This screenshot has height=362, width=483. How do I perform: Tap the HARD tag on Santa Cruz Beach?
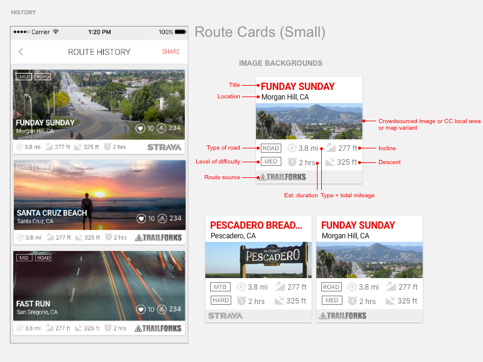[25, 167]
